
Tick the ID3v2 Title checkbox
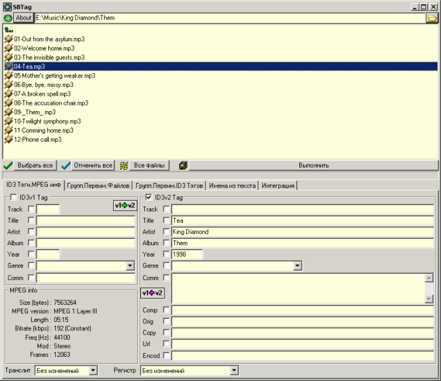coord(166,220)
